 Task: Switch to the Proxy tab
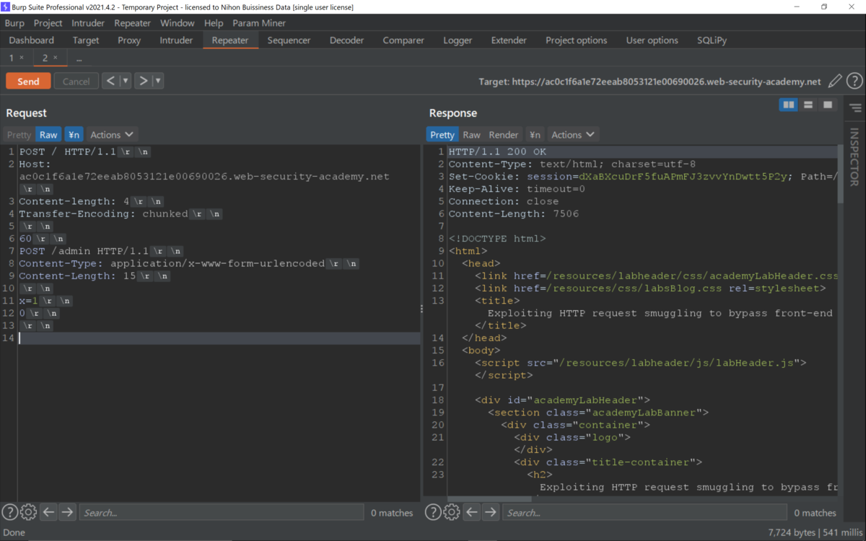[129, 40]
